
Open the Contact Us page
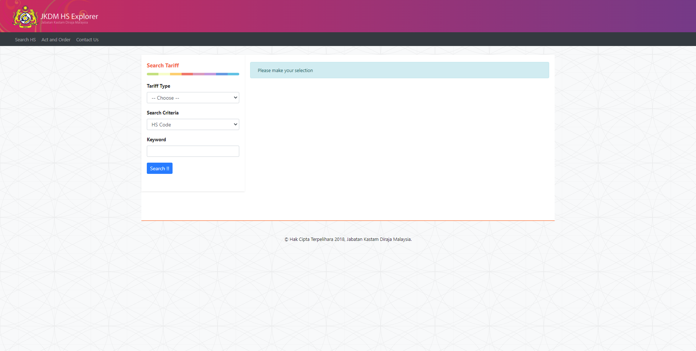87,40
